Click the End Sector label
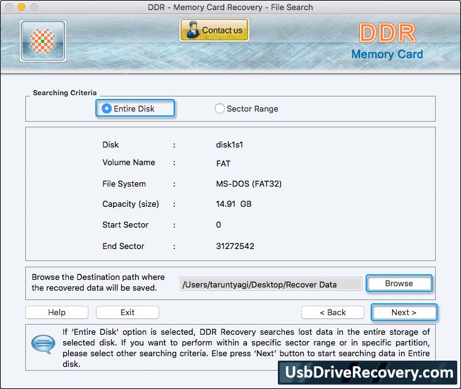The height and width of the screenshot is (389, 461). 123,246
